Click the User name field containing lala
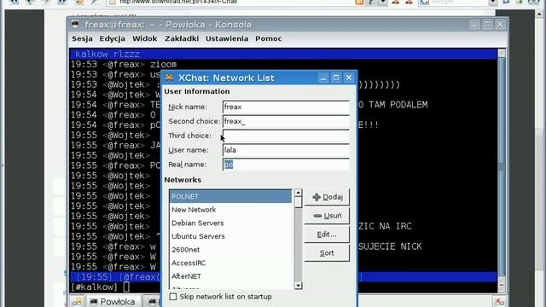 286,150
